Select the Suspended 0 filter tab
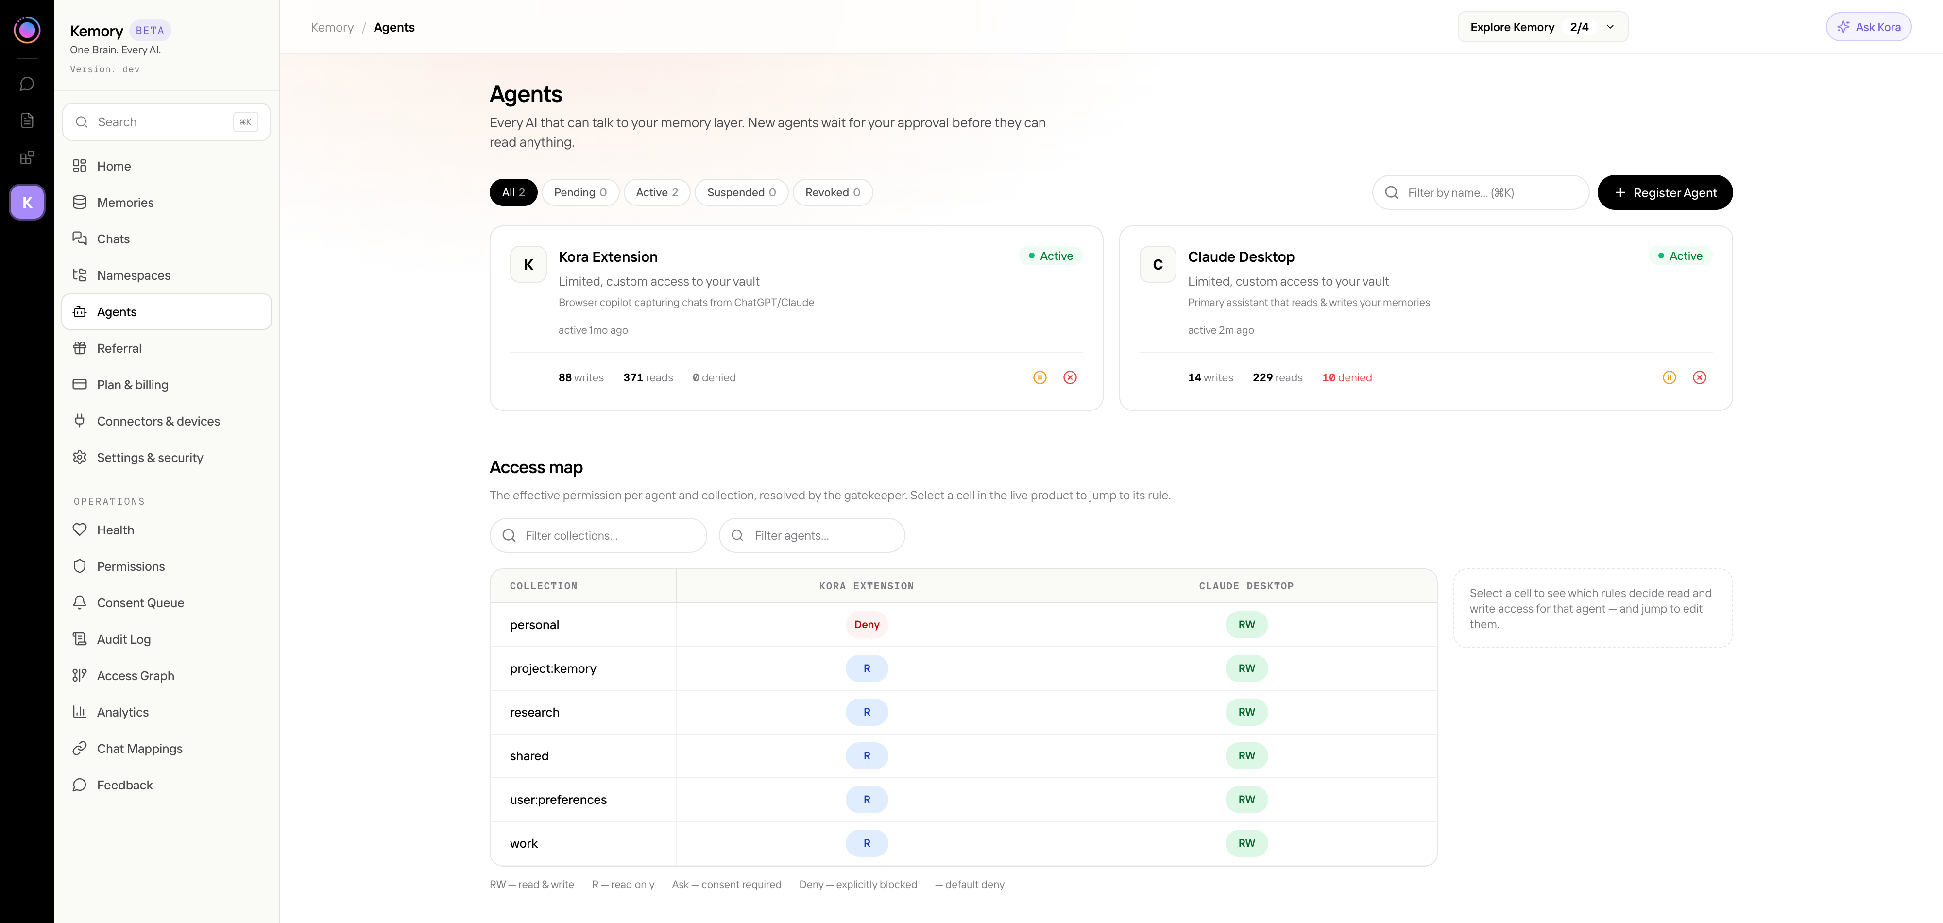Viewport: 1943px width, 923px height. click(741, 192)
